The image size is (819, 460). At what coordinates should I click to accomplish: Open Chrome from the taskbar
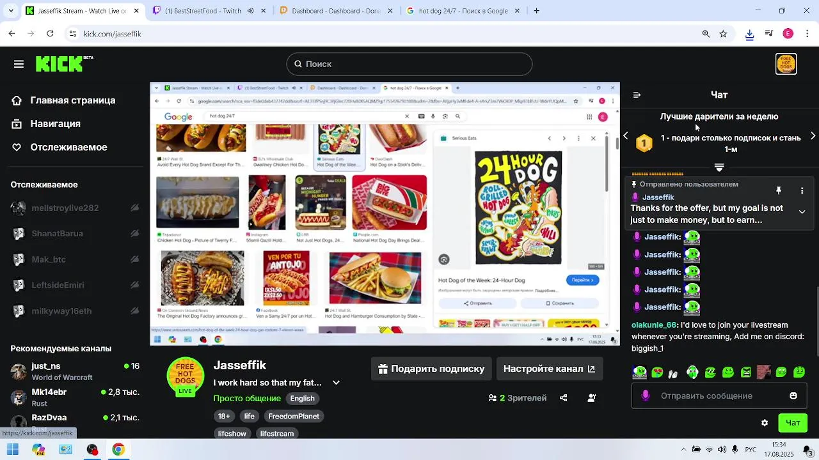click(x=118, y=449)
